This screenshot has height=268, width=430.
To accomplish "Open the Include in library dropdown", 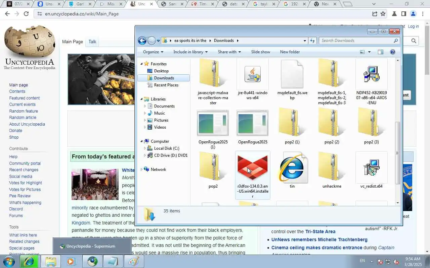I will tap(190, 52).
